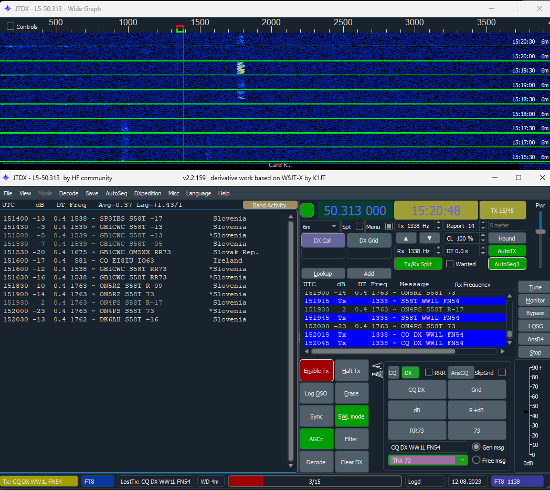Viewport: 550px width, 490px height.
Task: Open the DXpedition menu
Action: (x=147, y=193)
